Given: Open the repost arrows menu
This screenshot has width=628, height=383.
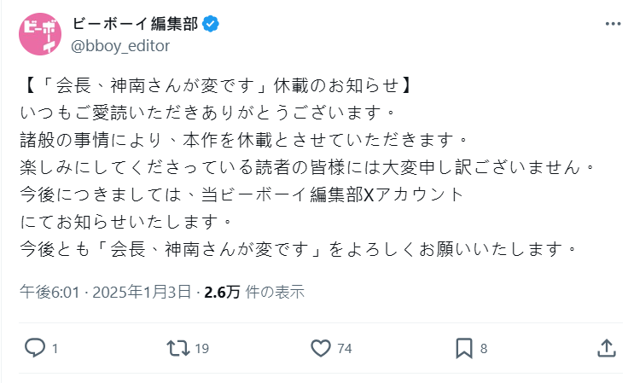Looking at the screenshot, I should pos(177,348).
